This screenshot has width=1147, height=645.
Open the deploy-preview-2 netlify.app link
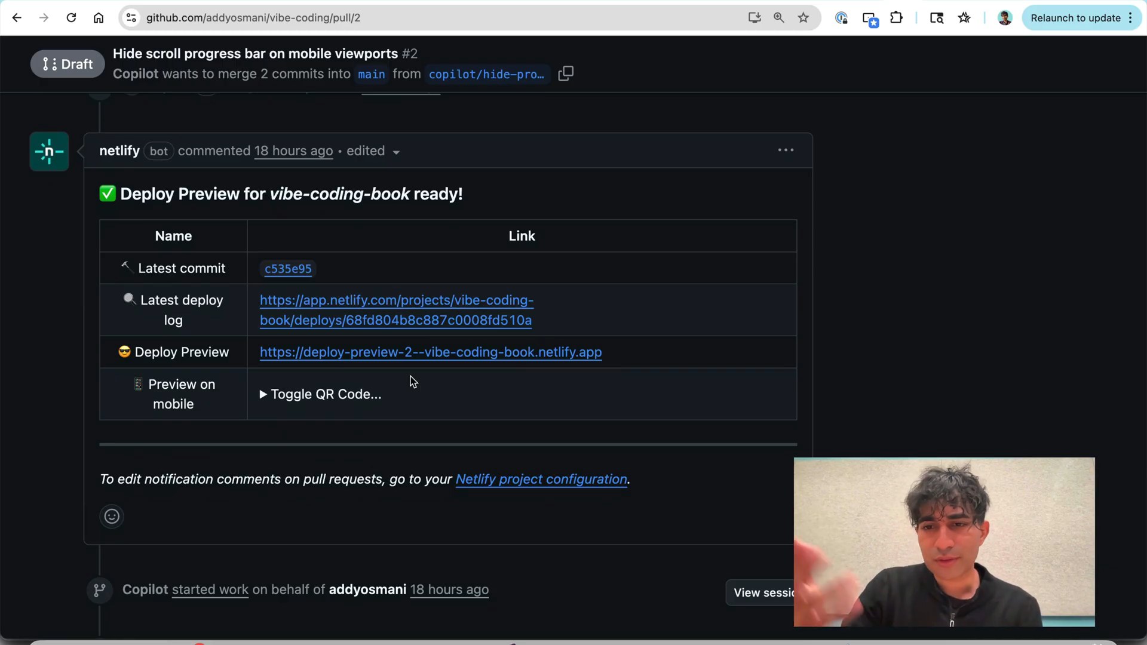pos(431,352)
